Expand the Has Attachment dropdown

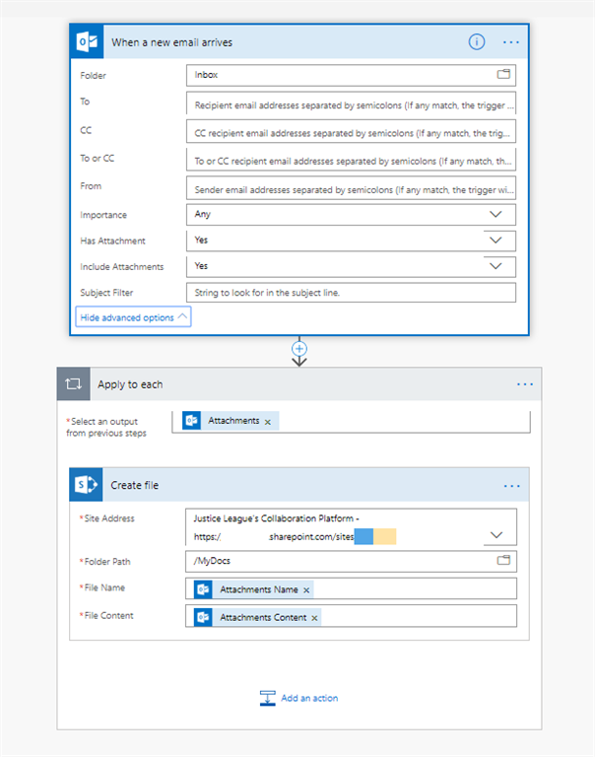coord(496,240)
